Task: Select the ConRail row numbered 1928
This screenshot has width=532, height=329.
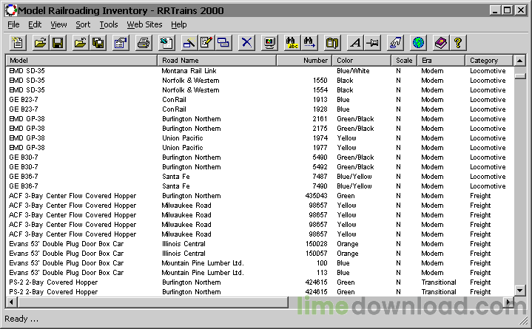Action: (260, 109)
